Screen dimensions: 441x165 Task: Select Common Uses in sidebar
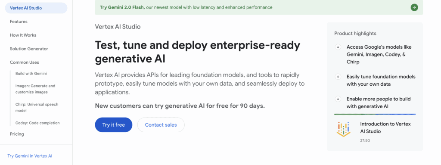(x=25, y=62)
